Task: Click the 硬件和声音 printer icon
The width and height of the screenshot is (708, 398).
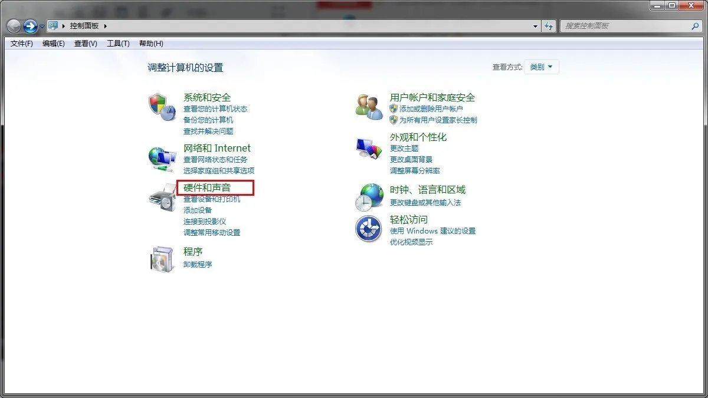Action: pos(161,199)
